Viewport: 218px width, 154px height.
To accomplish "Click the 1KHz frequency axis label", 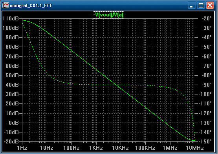I will [x=96, y=148].
